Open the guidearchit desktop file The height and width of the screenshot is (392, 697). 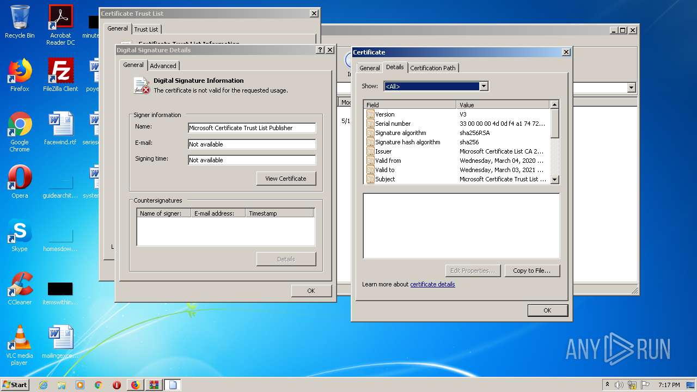(x=60, y=186)
